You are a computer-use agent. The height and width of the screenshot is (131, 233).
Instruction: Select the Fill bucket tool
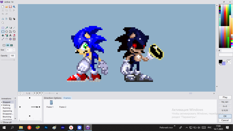click(3, 35)
